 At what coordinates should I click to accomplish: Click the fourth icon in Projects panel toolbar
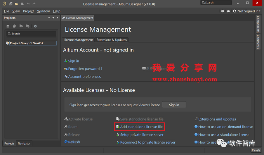point(28,26)
